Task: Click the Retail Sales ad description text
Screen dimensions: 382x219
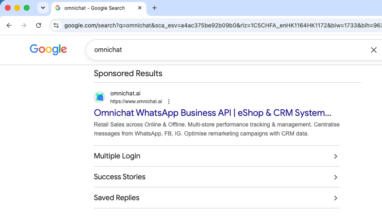Action: (216, 129)
